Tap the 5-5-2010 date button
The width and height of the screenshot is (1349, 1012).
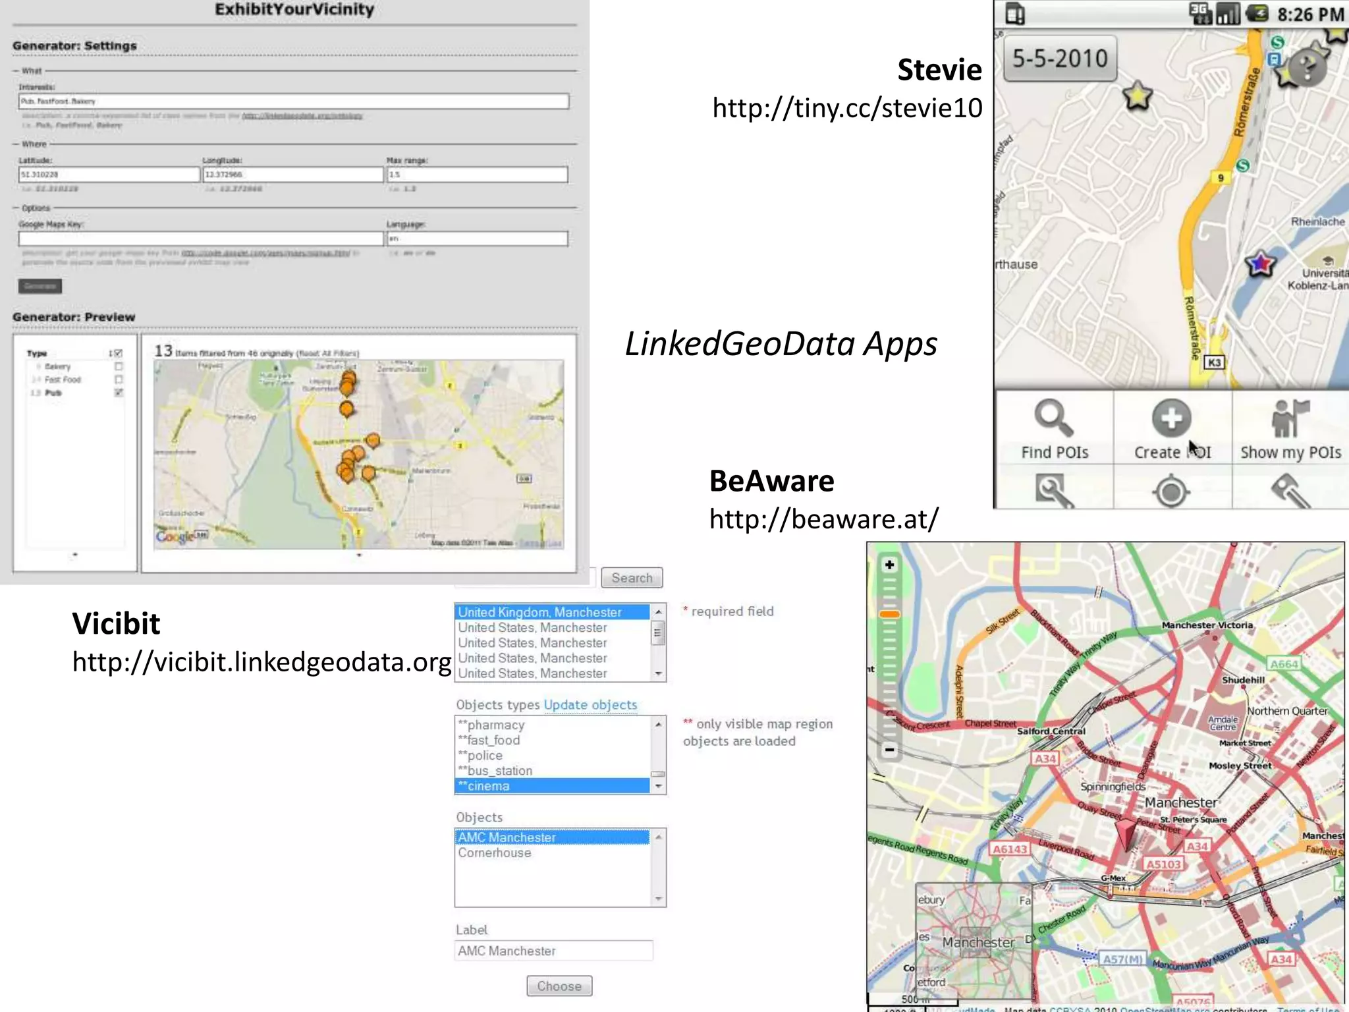click(1060, 59)
